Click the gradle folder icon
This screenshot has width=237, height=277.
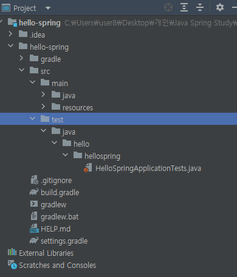tap(34, 58)
